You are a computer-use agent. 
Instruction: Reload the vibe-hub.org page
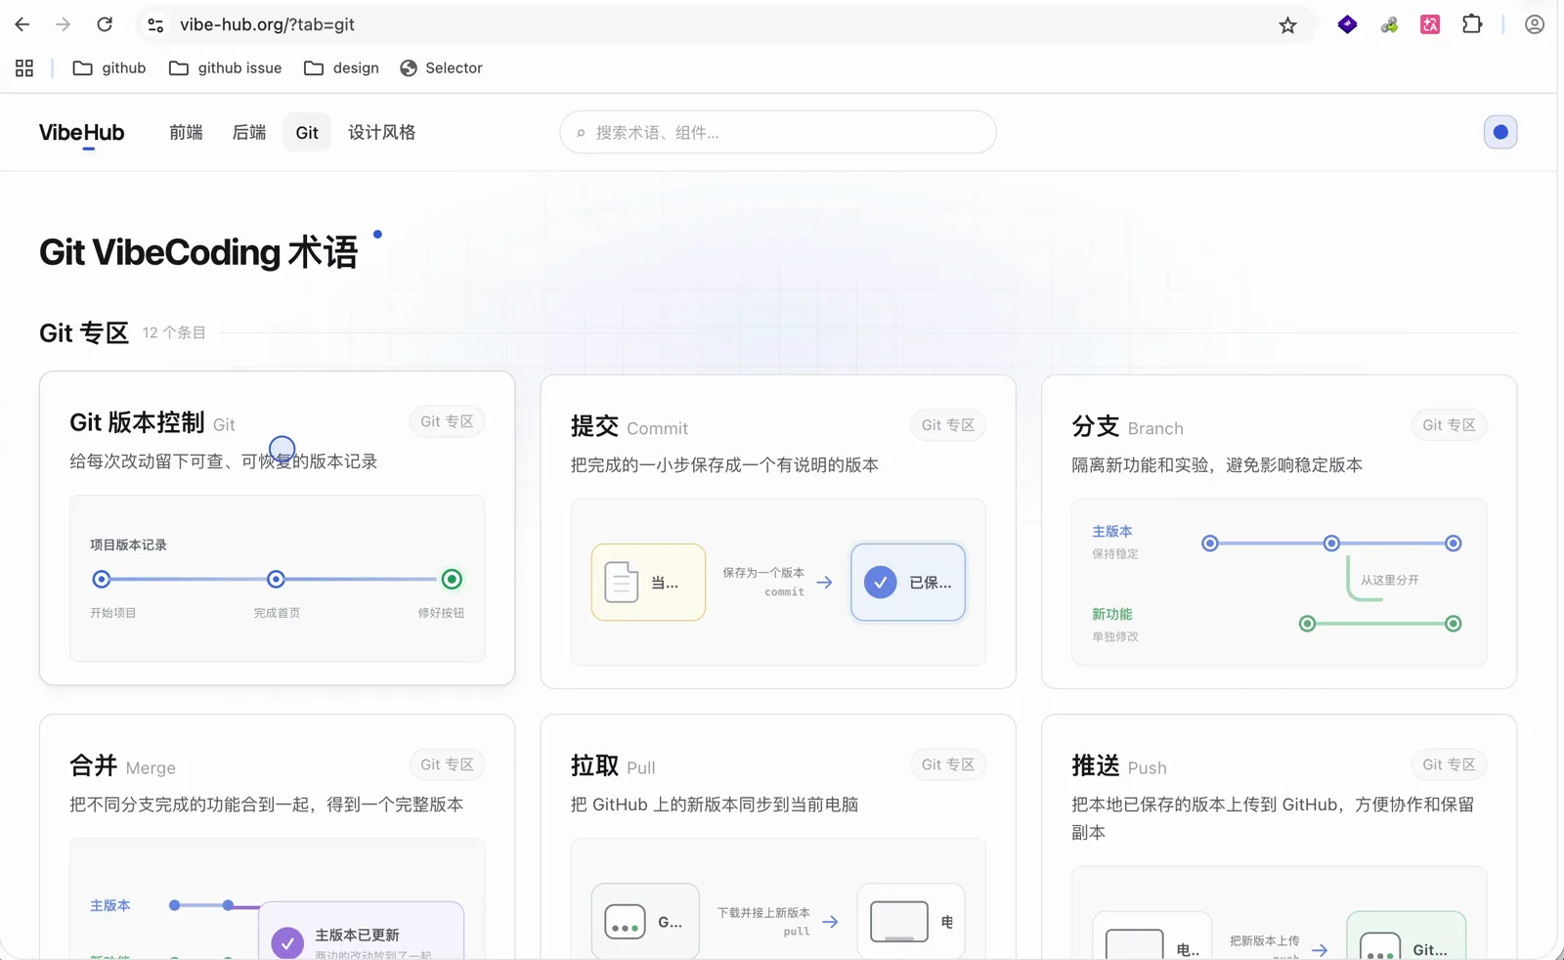click(105, 24)
